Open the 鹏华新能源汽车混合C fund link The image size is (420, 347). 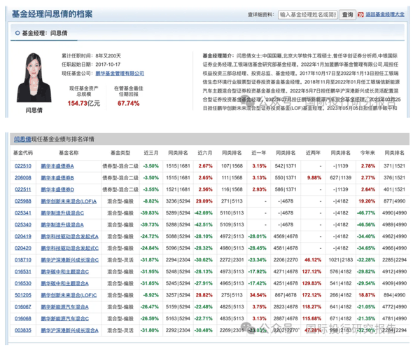point(65,319)
